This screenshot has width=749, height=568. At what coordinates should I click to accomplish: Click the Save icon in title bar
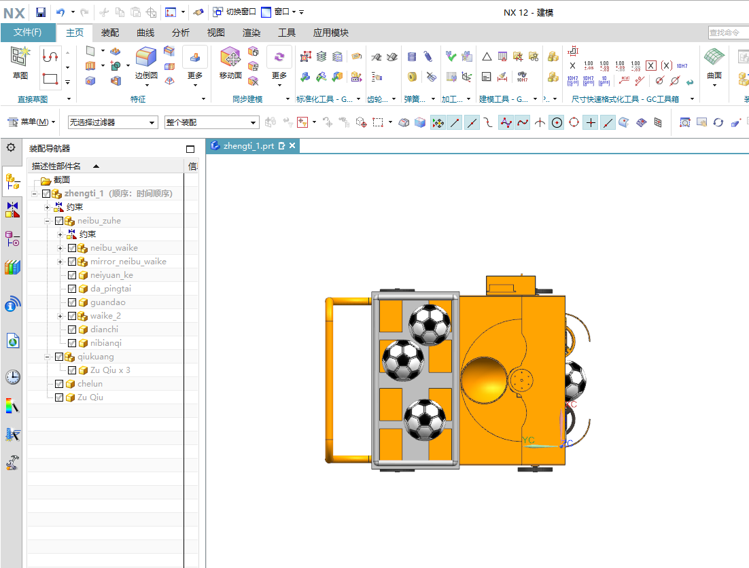point(41,12)
